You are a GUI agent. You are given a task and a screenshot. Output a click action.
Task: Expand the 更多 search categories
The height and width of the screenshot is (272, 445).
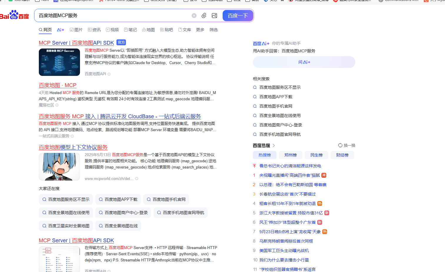[x=200, y=30]
